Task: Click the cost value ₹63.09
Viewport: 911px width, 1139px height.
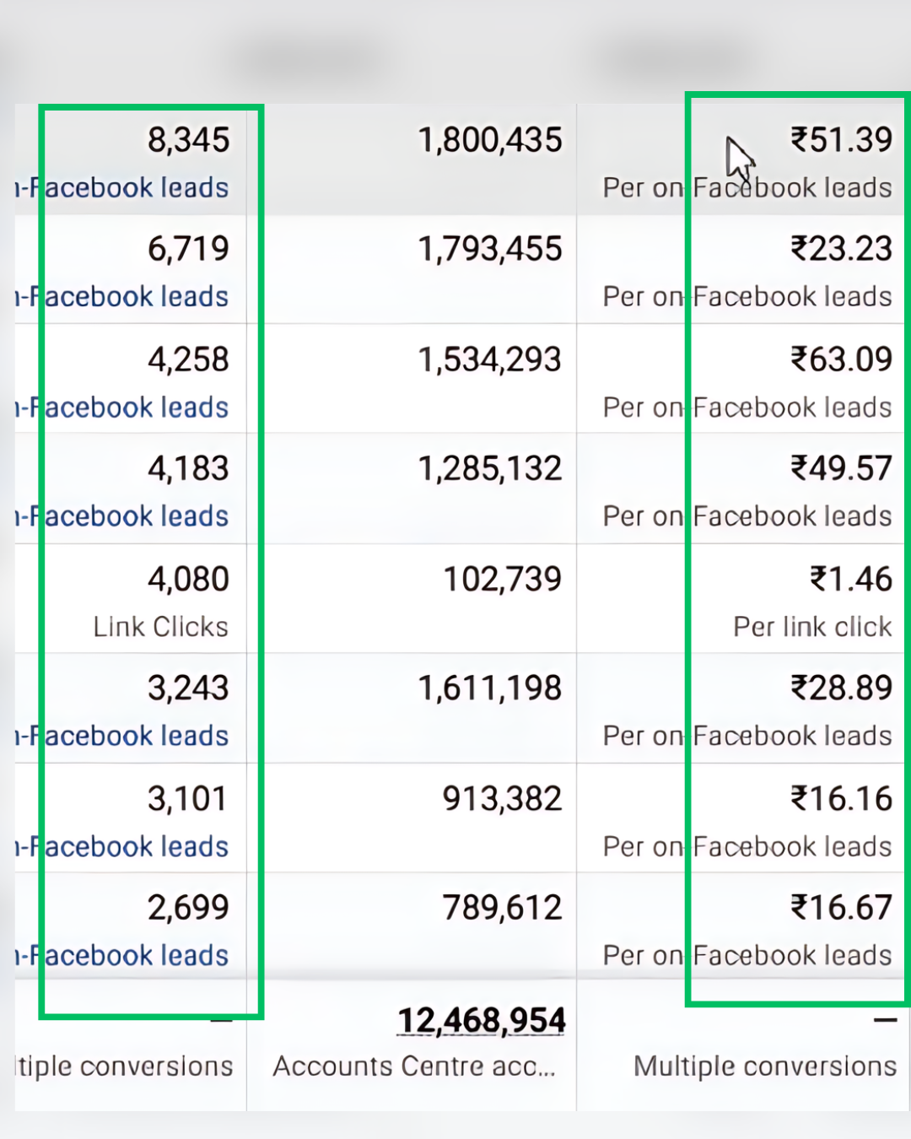Action: pyautogui.click(x=841, y=359)
